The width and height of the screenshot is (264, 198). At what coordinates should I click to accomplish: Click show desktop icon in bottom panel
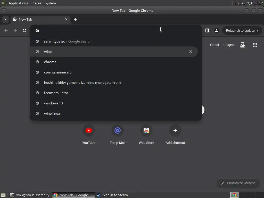click(x=3, y=195)
